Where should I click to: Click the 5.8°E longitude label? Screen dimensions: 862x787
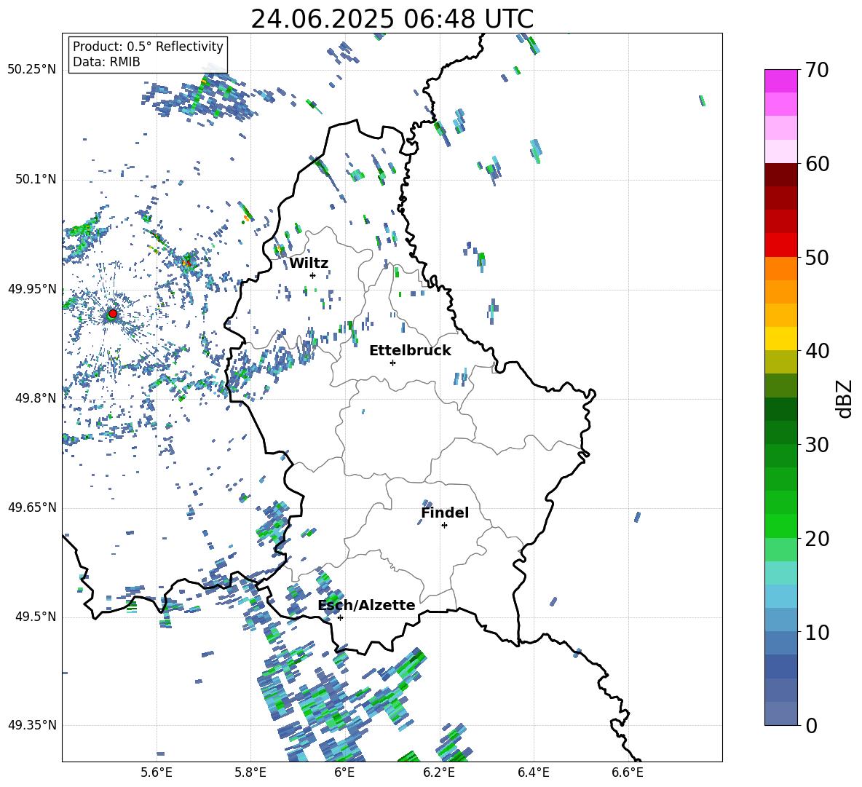click(250, 772)
